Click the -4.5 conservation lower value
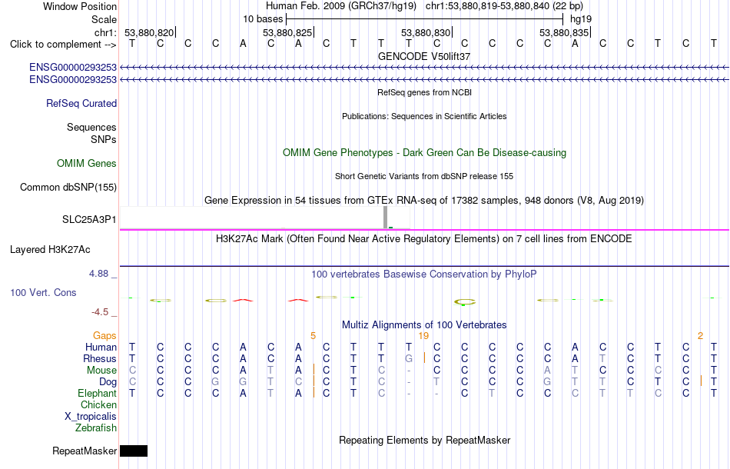Screen dimensions: 730x469 click(100, 312)
